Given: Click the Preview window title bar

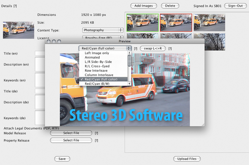Looking at the screenshot, I should [125, 41].
